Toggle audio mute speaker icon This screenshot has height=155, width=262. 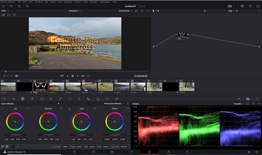(16, 76)
